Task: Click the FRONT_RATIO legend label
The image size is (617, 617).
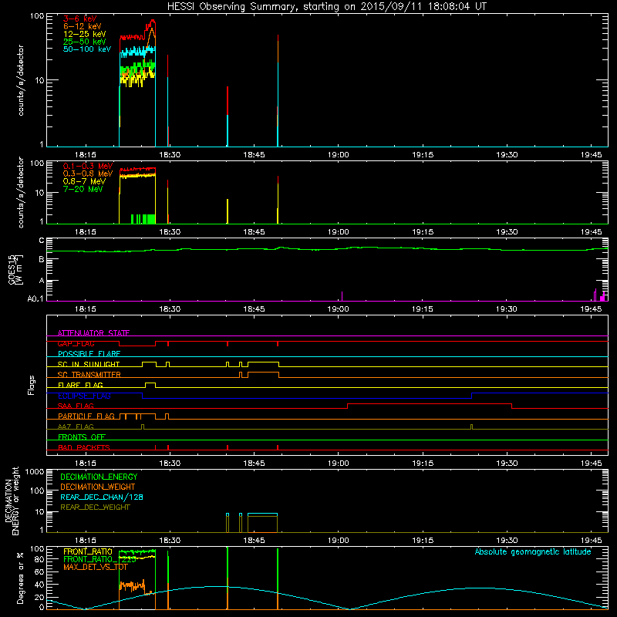Action: coord(88,551)
